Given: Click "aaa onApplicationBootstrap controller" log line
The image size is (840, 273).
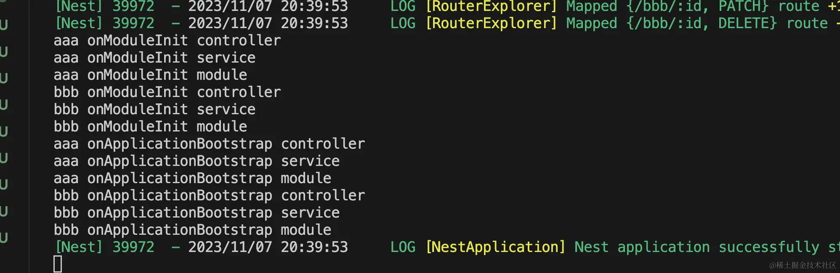Looking at the screenshot, I should pos(209,144).
